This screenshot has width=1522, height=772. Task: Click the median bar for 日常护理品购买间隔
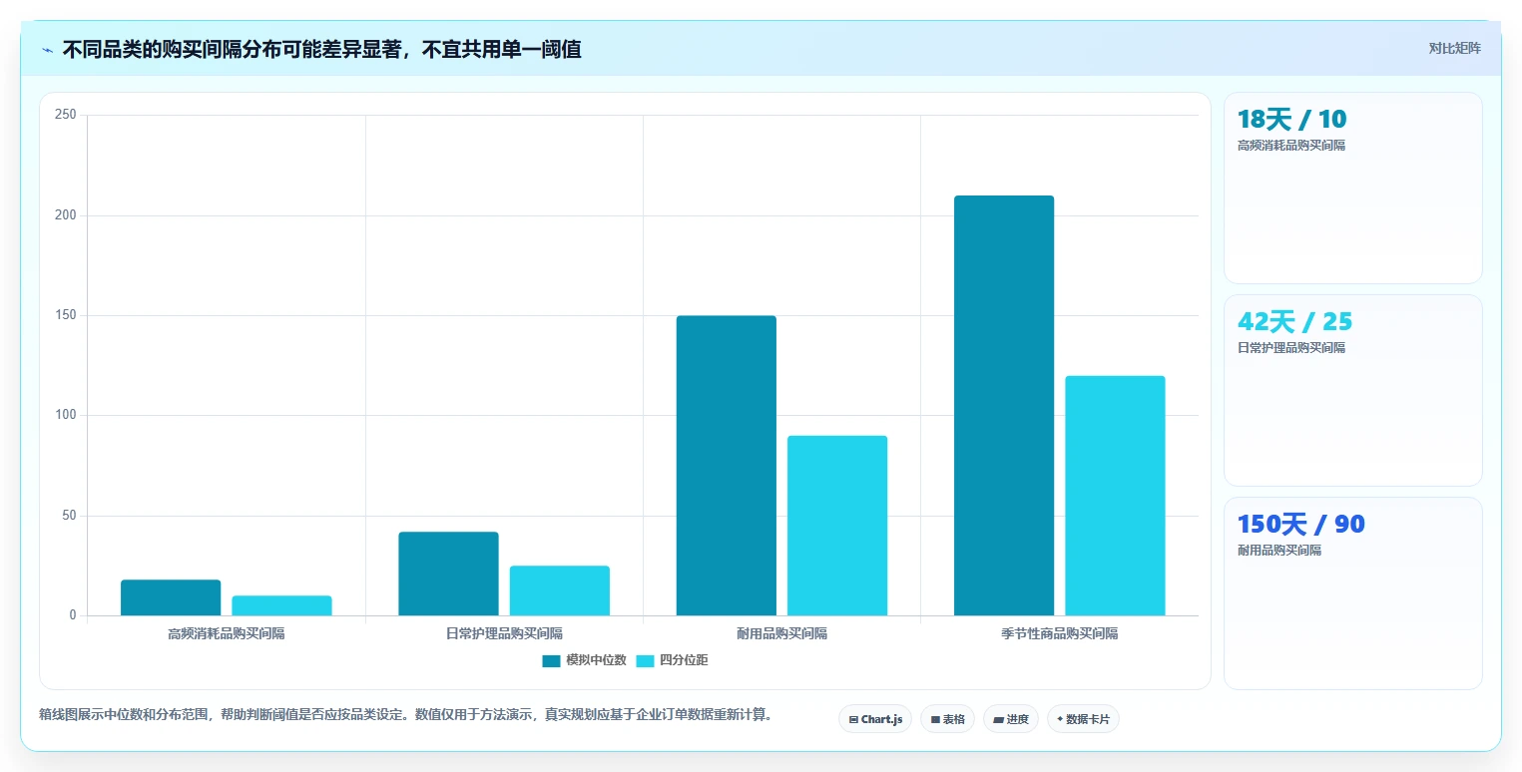pyautogui.click(x=448, y=574)
